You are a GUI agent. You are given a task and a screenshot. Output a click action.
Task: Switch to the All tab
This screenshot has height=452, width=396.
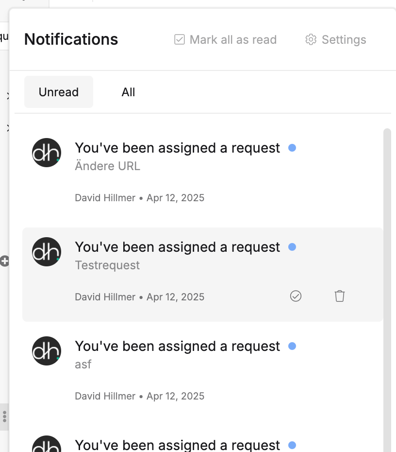(128, 92)
